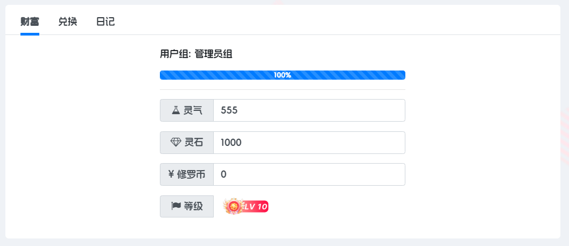Image resolution: width=569 pixels, height=246 pixels.
Task: Click the LV 10 badge text
Action: (x=256, y=207)
